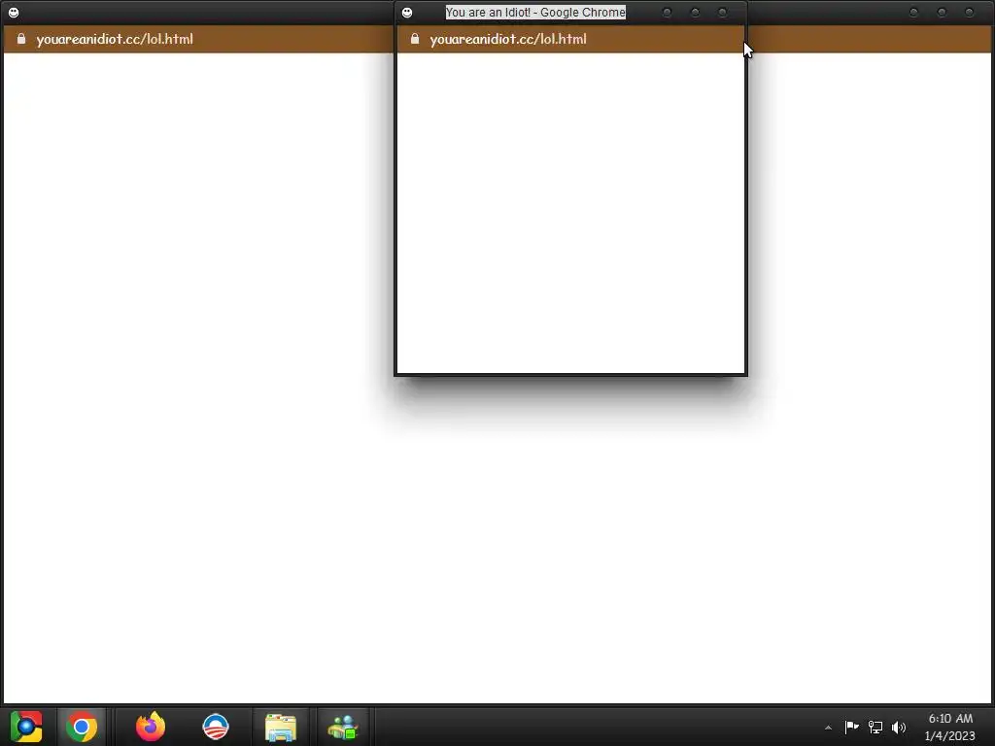The width and height of the screenshot is (995, 746).
Task: Minimize the background Chrome window
Action: pos(913,12)
